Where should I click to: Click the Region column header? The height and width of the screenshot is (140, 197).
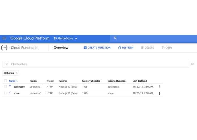(x=33, y=81)
